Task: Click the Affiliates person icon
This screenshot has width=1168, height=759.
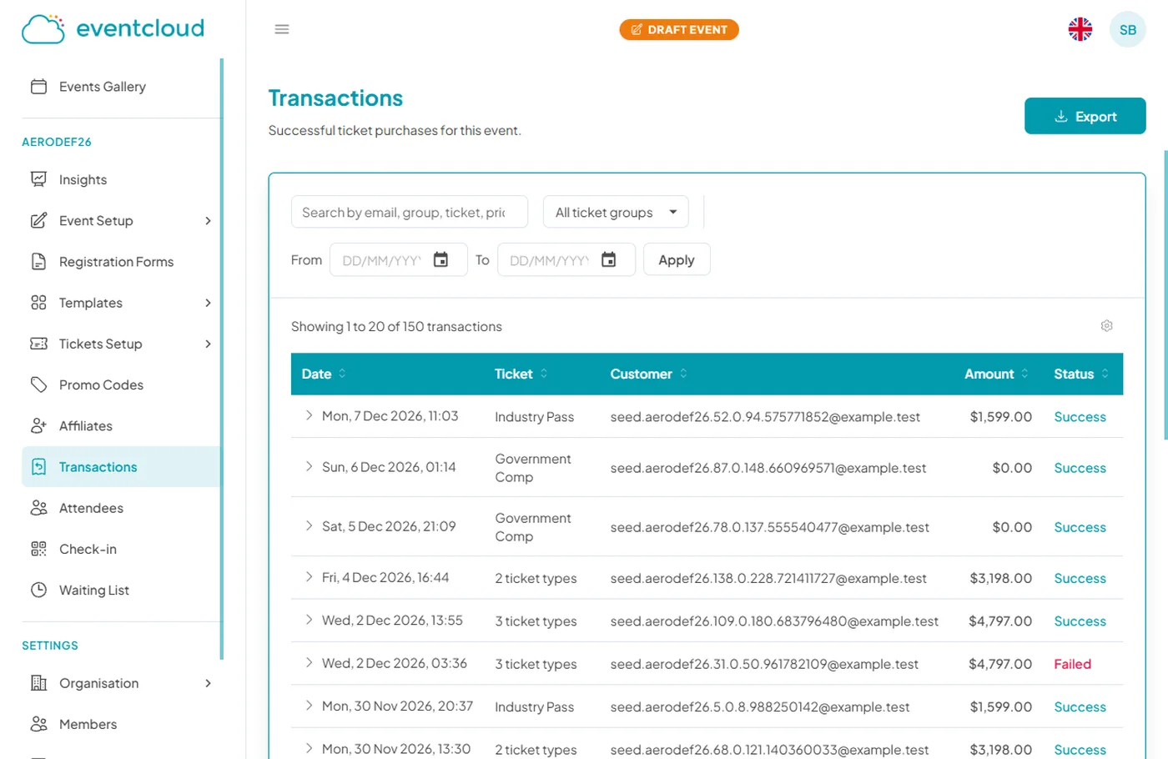Action: (x=38, y=425)
